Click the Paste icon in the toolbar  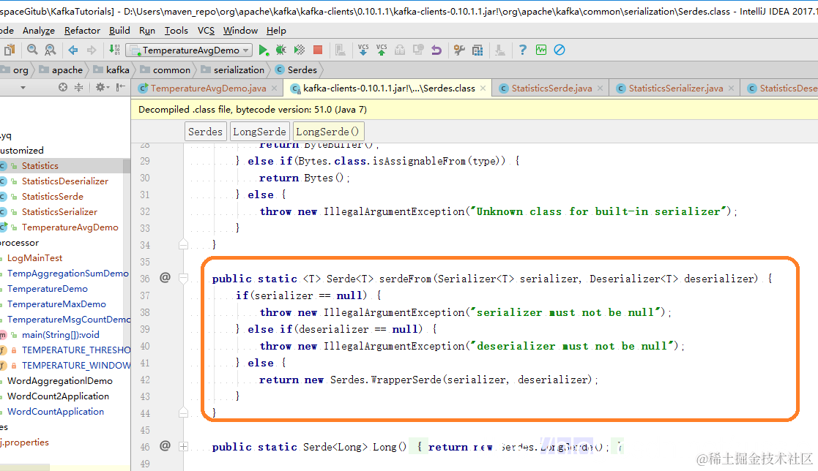10,50
